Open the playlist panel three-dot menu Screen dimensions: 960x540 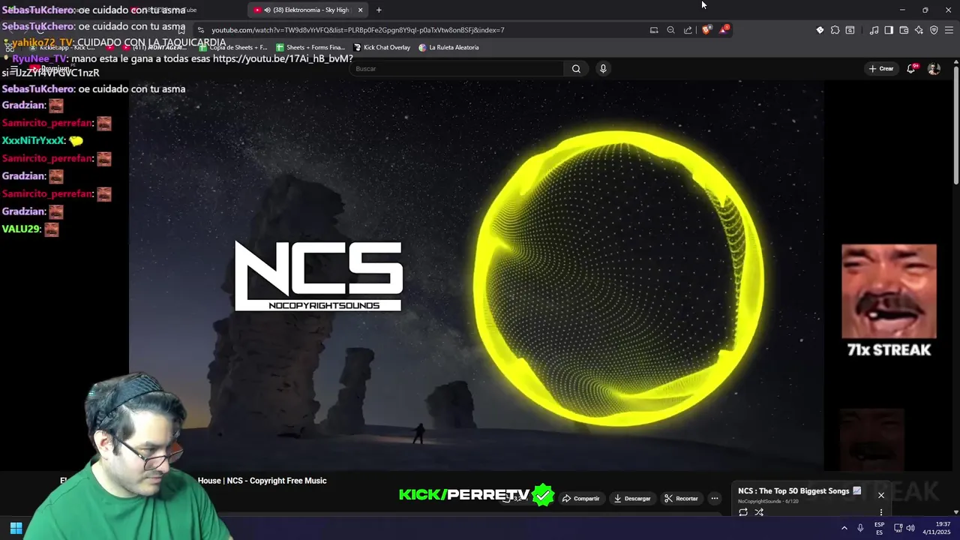[881, 512]
